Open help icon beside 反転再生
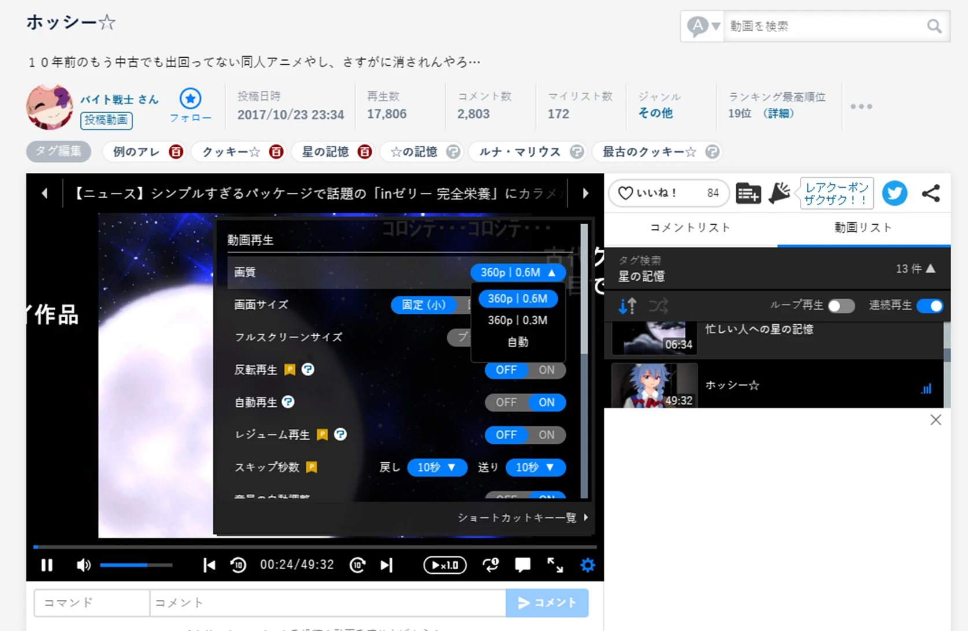 click(x=308, y=369)
